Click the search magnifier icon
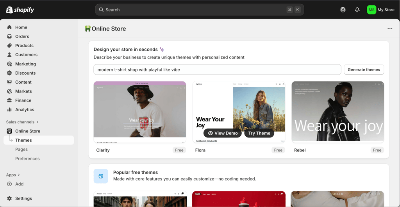 [x=101, y=10]
